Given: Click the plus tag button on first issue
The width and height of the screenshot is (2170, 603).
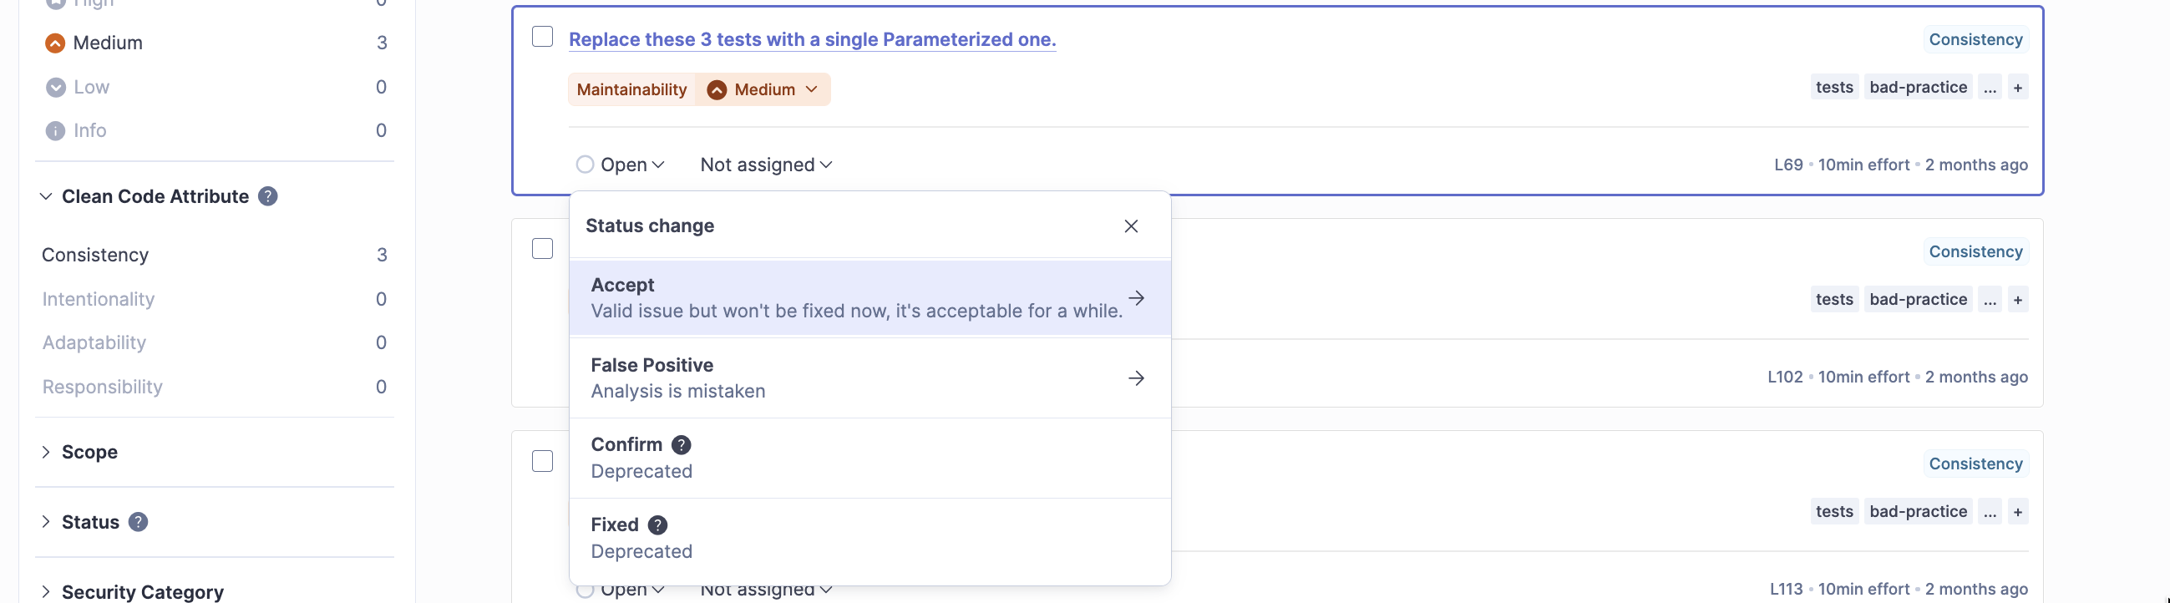Looking at the screenshot, I should [x=2017, y=88].
